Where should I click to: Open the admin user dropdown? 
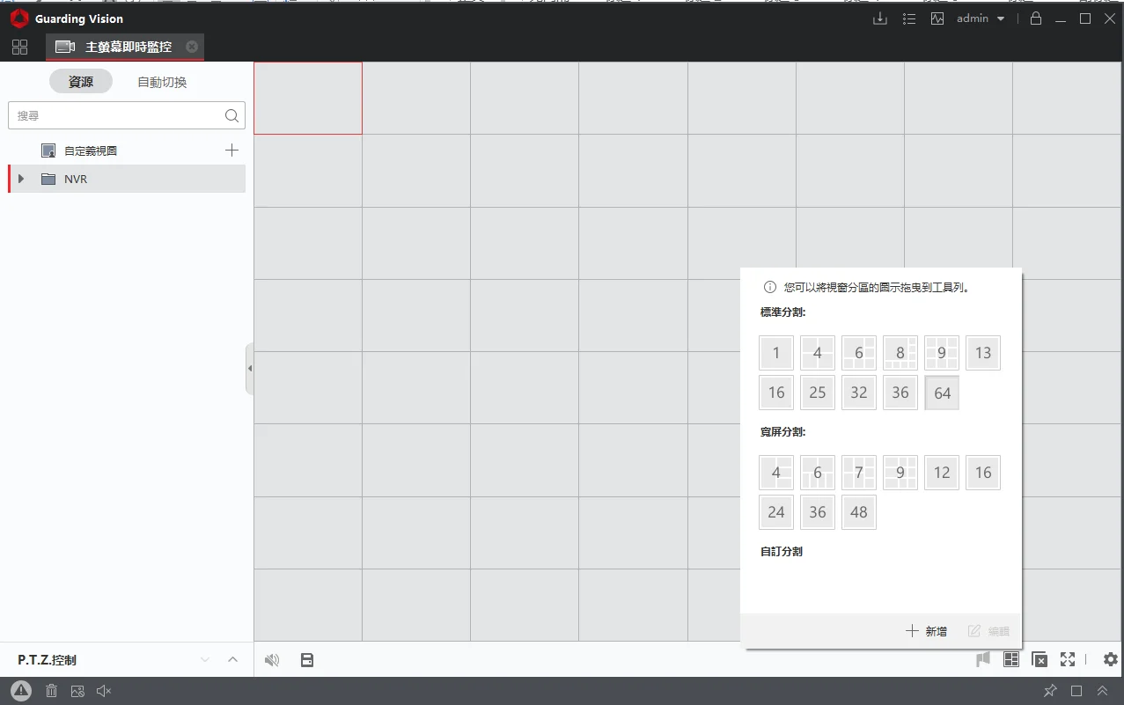point(981,18)
